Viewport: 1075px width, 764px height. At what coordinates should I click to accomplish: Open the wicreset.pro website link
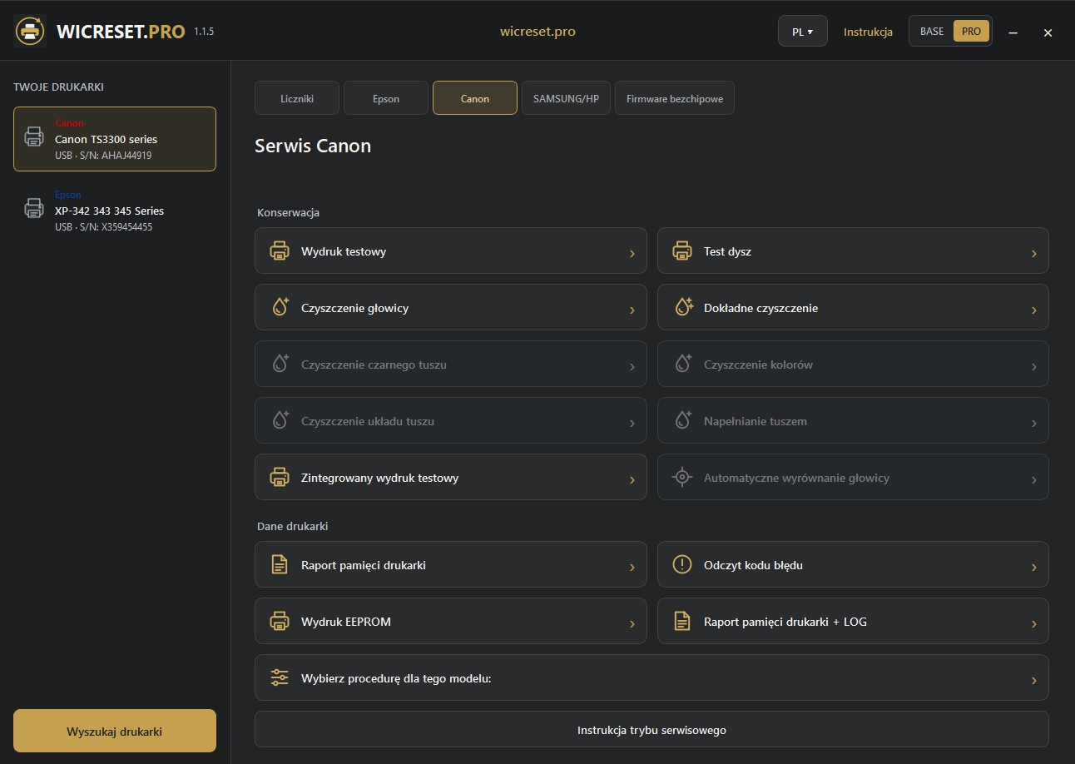point(537,32)
